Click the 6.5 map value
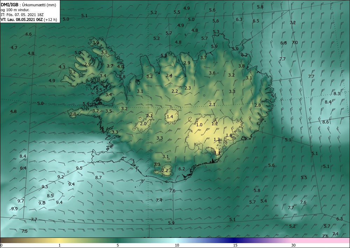Image resolution: width=350 pixels, height=248 pixels. [x=256, y=21]
